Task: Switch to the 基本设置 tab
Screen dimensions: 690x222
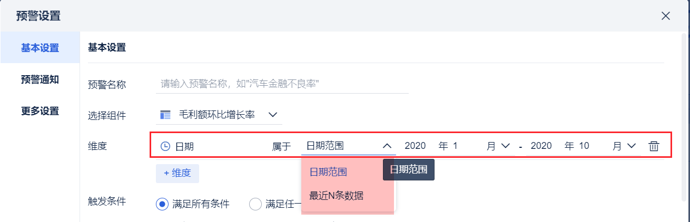Action: (x=40, y=48)
